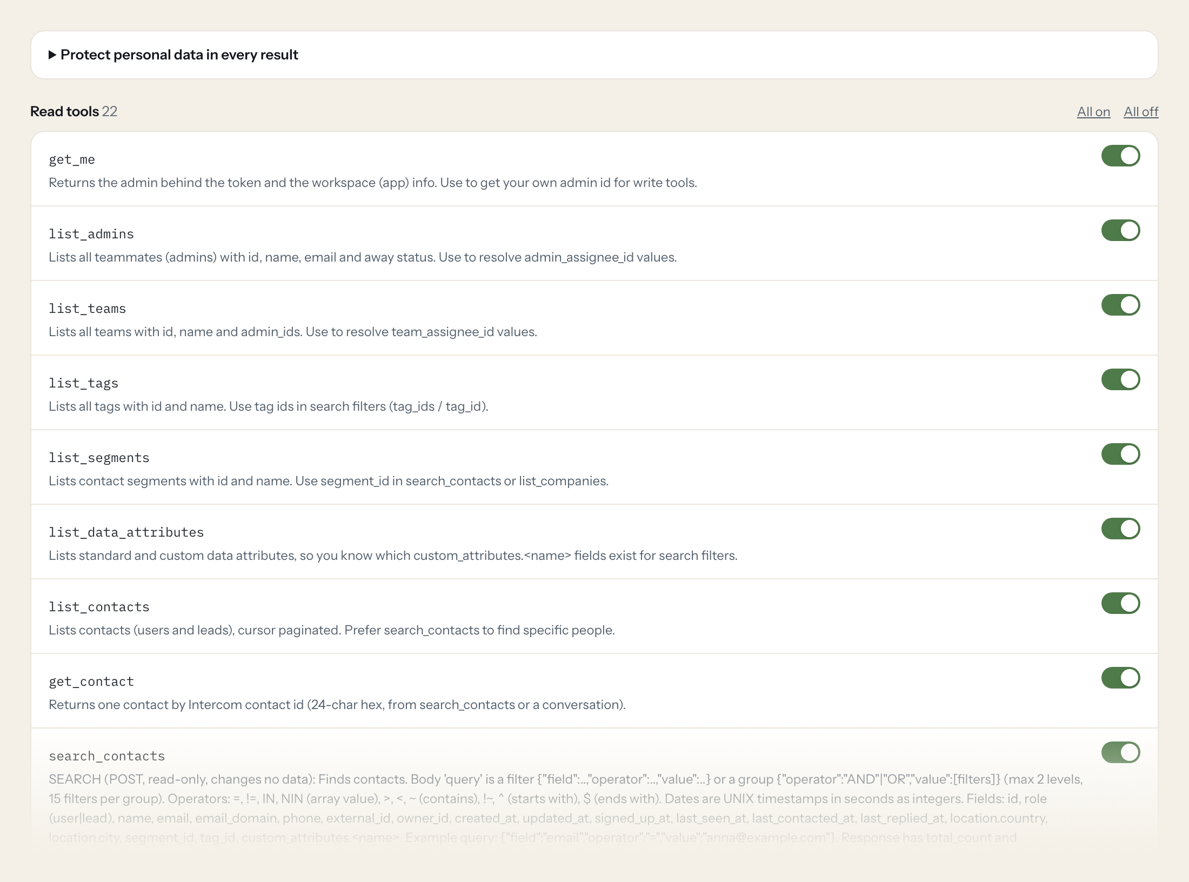Screen dimensions: 1189x882
Task: Turn all read tools off
Action: (x=1141, y=112)
